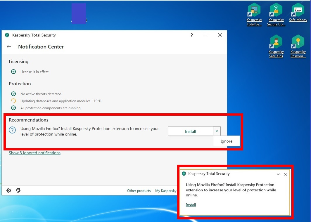Show 3 ignored notifications
Image resolution: width=311 pixels, height=222 pixels.
tap(34, 153)
